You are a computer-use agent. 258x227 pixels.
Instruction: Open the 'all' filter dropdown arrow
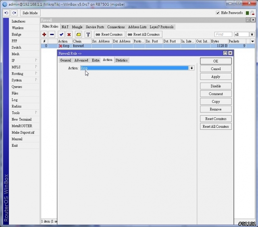pos(252,34)
